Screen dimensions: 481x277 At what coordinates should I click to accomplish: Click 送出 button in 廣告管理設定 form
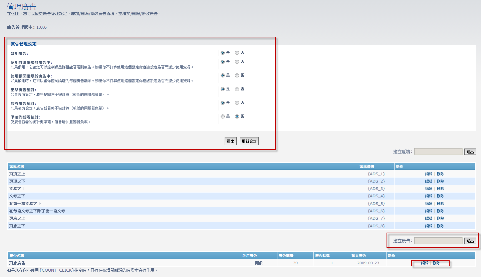tap(230, 141)
